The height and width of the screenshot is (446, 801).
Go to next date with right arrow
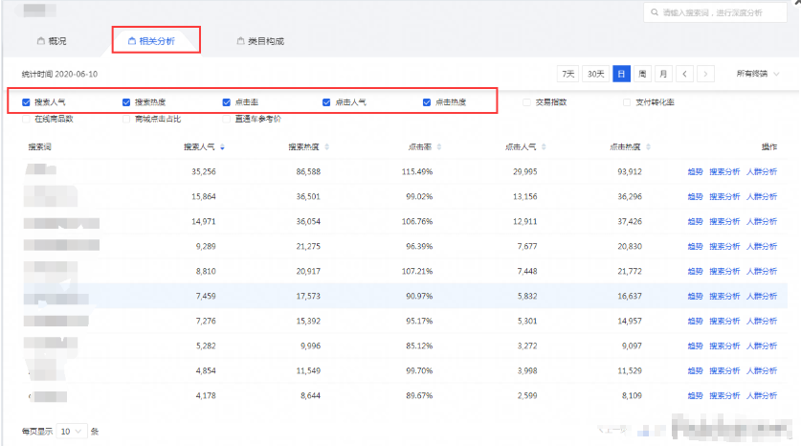click(x=705, y=74)
